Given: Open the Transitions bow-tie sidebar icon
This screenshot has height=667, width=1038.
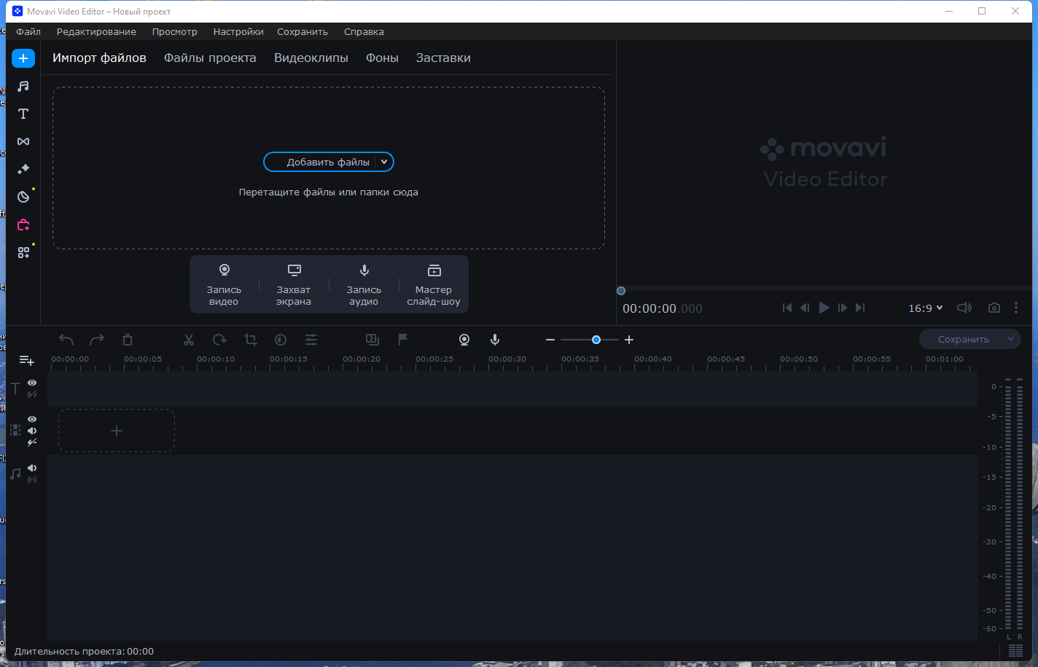Looking at the screenshot, I should pos(23,141).
